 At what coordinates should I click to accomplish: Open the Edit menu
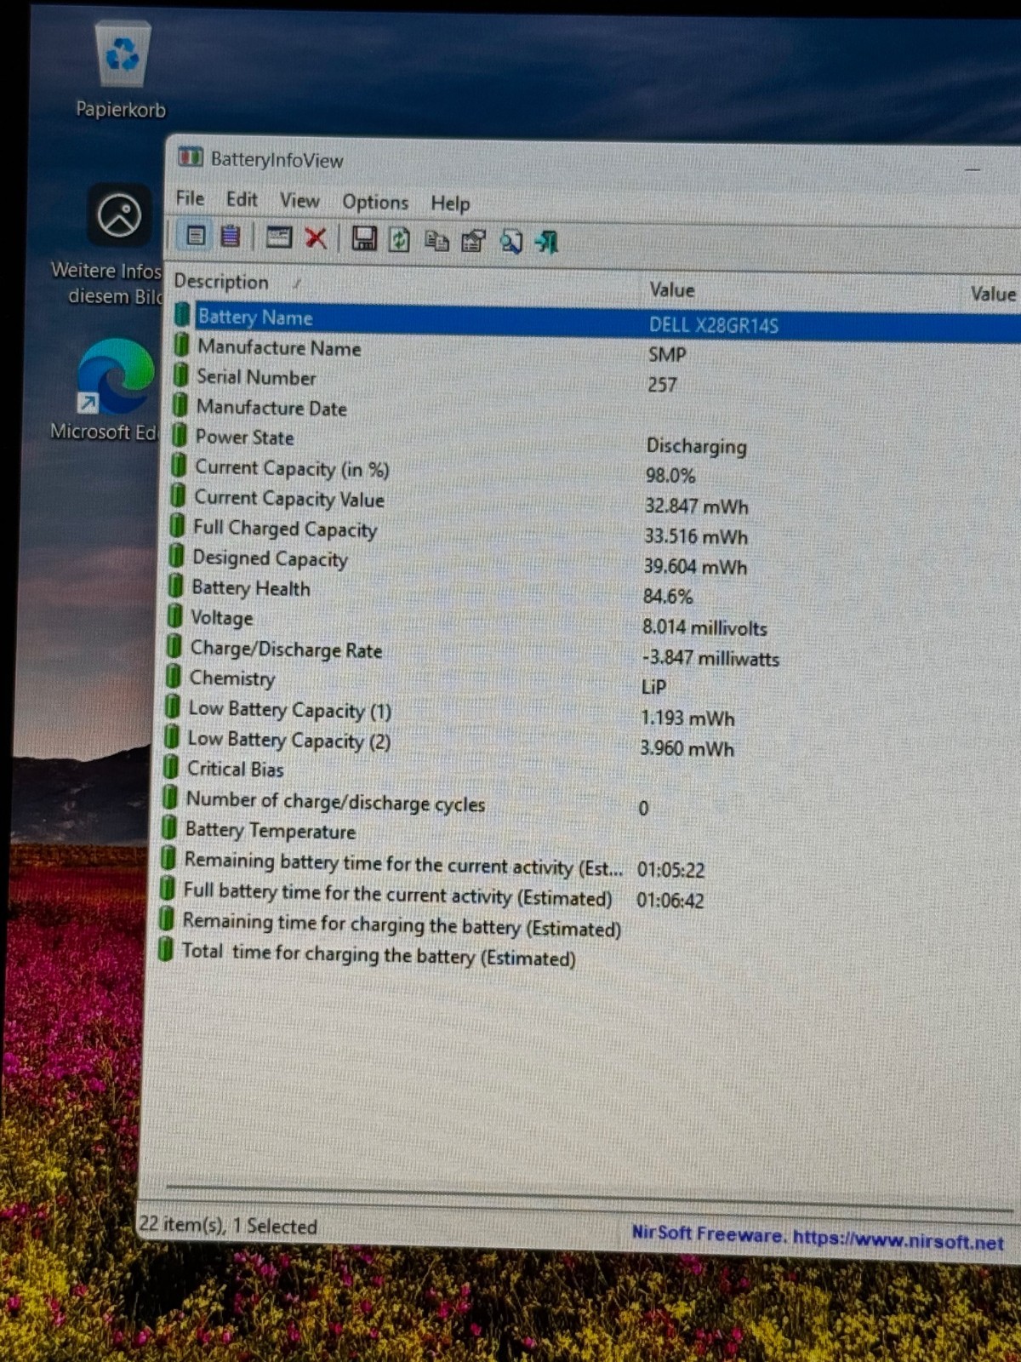(x=242, y=199)
